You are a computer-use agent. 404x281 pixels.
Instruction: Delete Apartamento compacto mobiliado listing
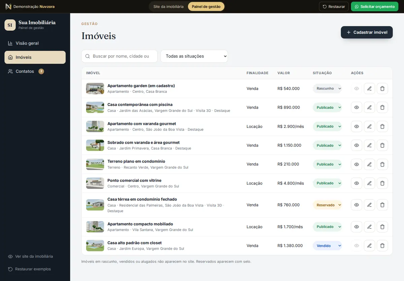pyautogui.click(x=382, y=227)
